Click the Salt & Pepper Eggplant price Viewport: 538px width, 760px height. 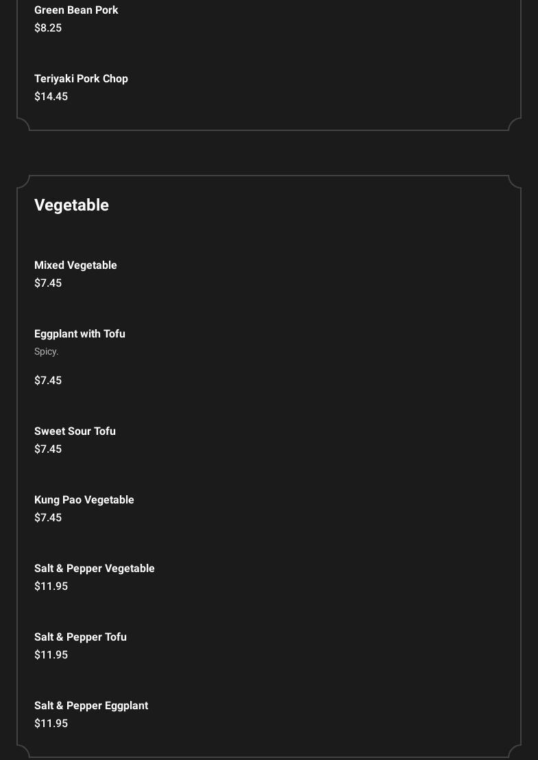click(x=51, y=724)
